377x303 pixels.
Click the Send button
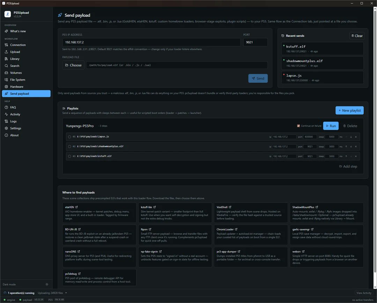pos(258,78)
